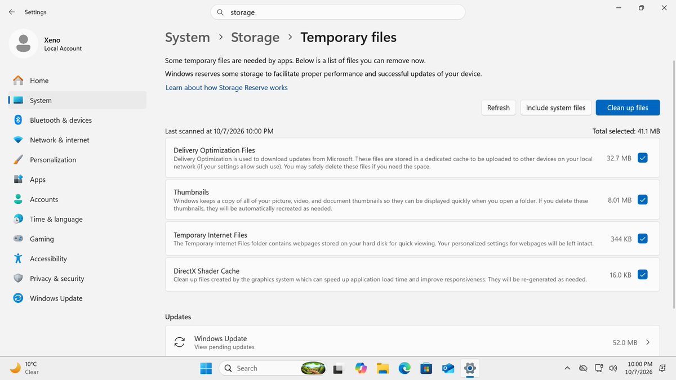Click the Updates section heading
Screen dimensions: 676x380
click(178, 317)
